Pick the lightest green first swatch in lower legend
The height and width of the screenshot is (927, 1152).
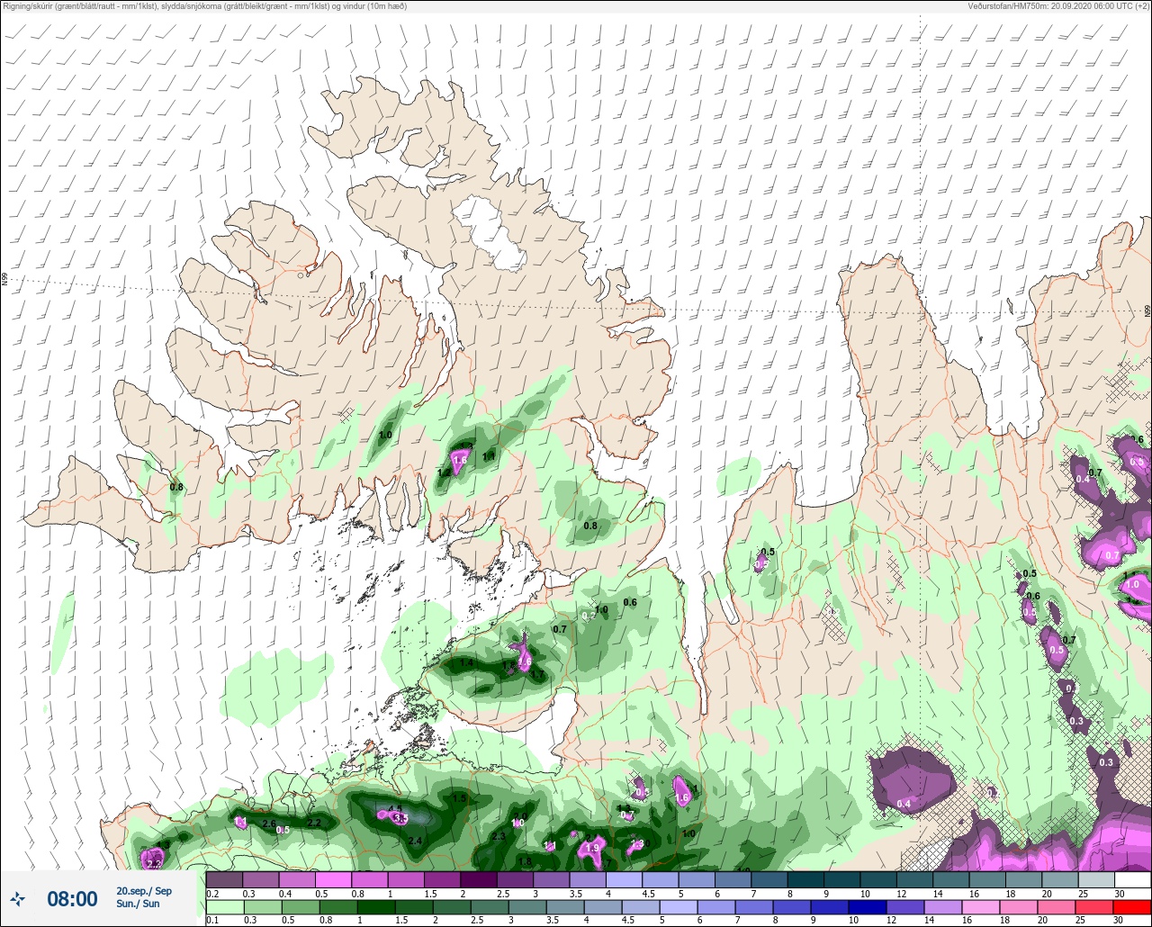tap(224, 906)
